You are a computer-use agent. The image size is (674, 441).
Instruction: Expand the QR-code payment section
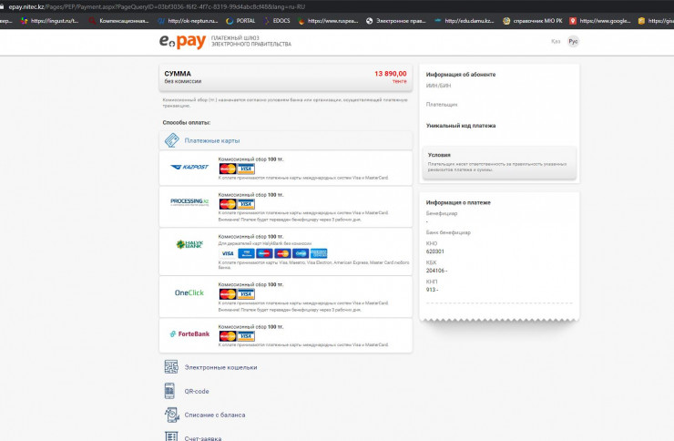point(197,391)
